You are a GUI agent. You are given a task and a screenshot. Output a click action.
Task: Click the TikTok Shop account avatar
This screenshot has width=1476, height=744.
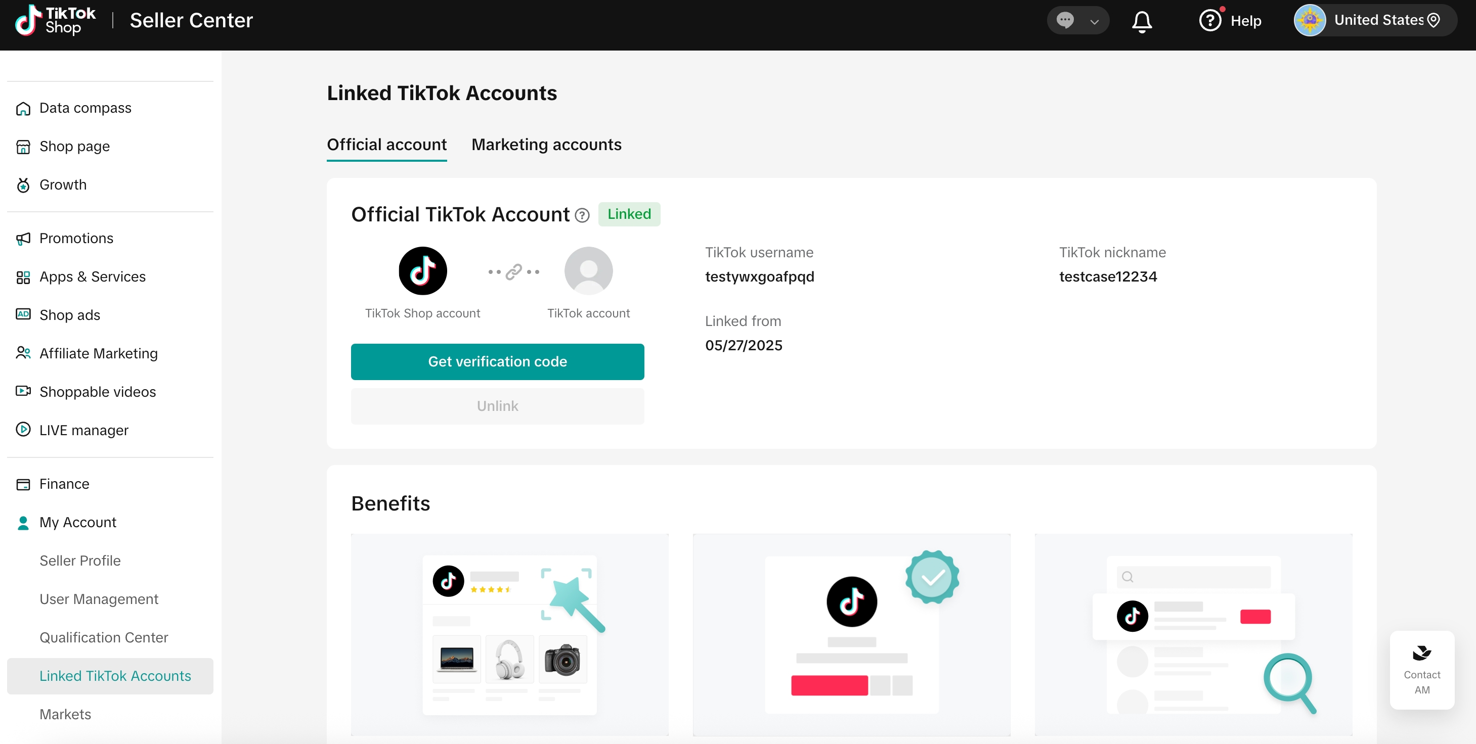click(422, 271)
